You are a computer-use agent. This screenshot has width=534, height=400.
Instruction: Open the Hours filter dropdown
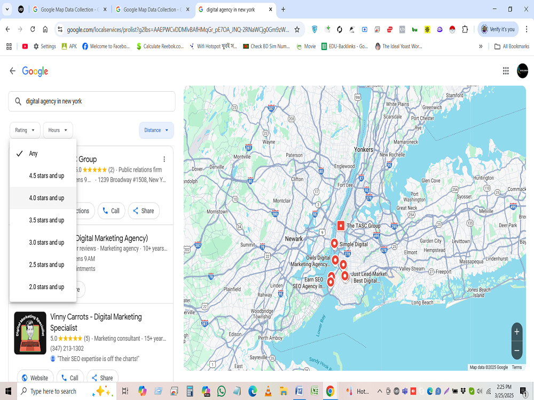58,130
